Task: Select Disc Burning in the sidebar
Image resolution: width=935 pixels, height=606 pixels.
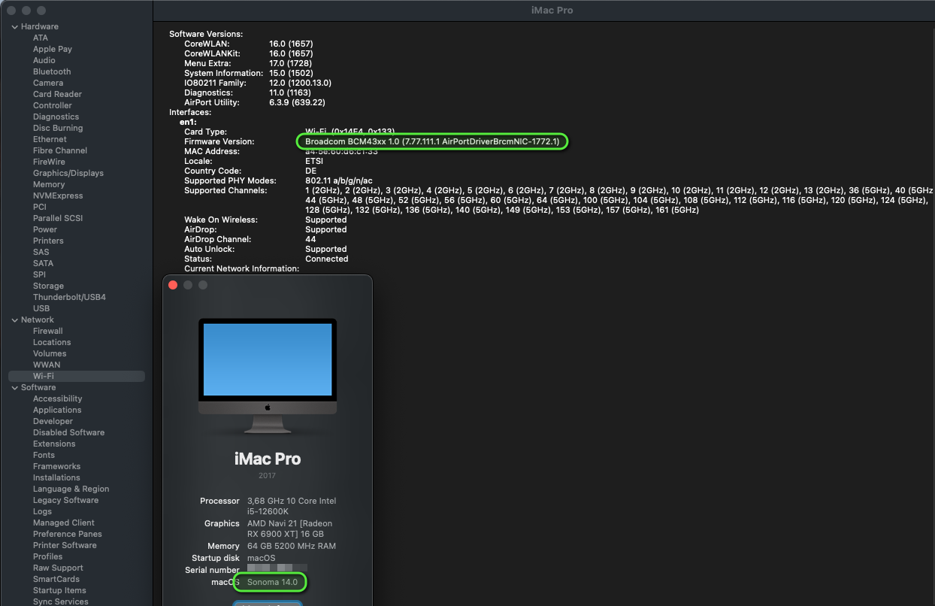Action: [x=58, y=128]
